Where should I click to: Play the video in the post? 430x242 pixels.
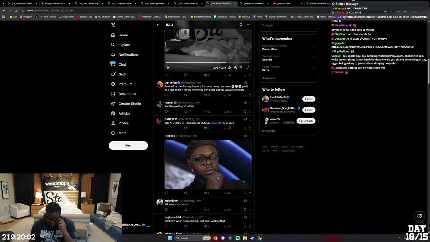[x=168, y=68]
